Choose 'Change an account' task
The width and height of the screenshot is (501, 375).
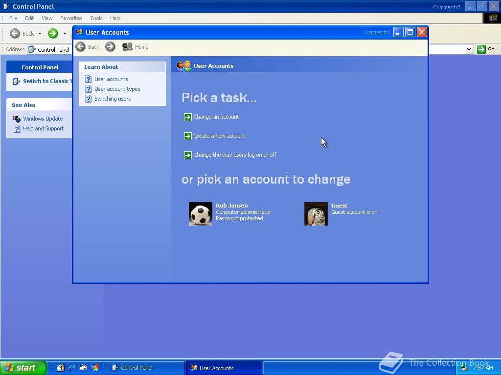pos(216,117)
